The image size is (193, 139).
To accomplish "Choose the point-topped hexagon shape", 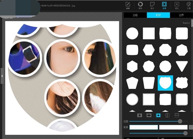I will pyautogui.click(x=132, y=66).
